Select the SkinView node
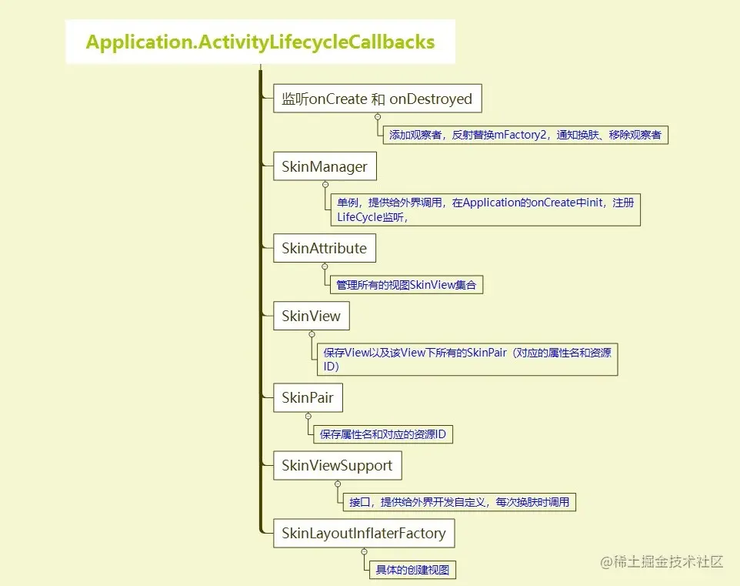The height and width of the screenshot is (586, 740). (312, 316)
